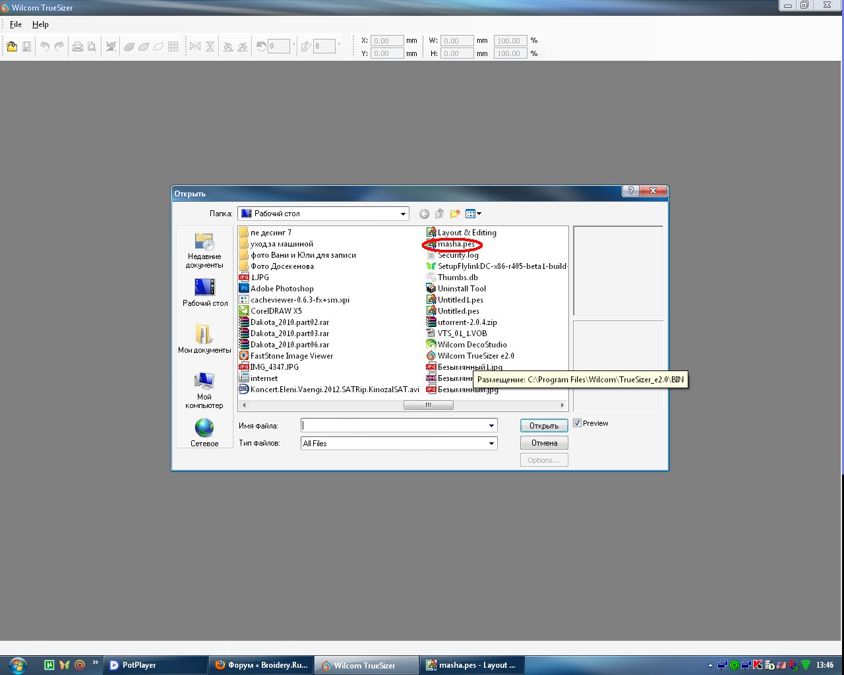This screenshot has height=675, width=844.
Task: Select cacheviewer-0.6.3-fx+sm.xpi file
Action: point(294,300)
